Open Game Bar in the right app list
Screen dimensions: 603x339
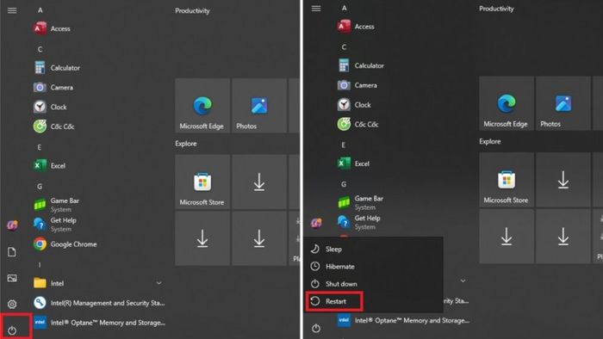pos(361,203)
